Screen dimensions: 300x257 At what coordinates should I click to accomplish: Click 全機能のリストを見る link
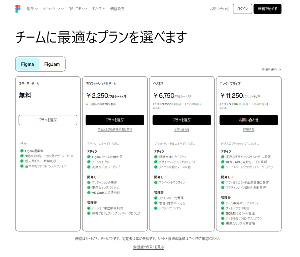[x=148, y=247]
